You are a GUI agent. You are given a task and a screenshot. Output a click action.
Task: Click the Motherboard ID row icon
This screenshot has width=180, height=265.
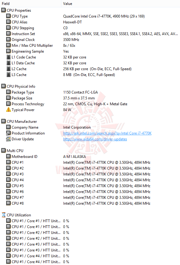coord(8,156)
